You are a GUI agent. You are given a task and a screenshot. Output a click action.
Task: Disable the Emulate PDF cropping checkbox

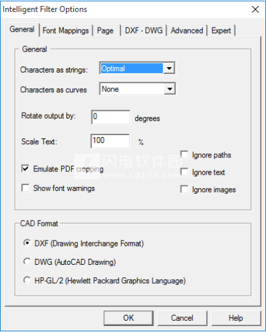pos(26,169)
